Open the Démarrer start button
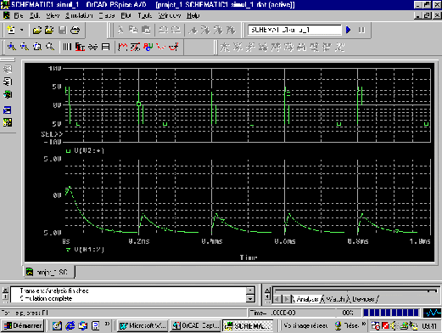Image resolution: width=442 pixels, height=333 pixels. 23,325
